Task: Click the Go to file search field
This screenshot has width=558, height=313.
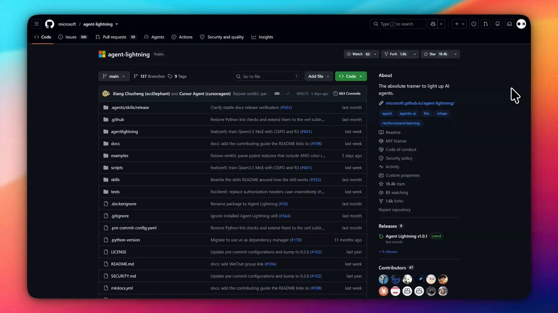Action: (x=267, y=77)
